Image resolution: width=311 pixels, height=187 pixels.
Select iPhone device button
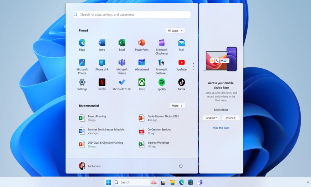pos(231,118)
